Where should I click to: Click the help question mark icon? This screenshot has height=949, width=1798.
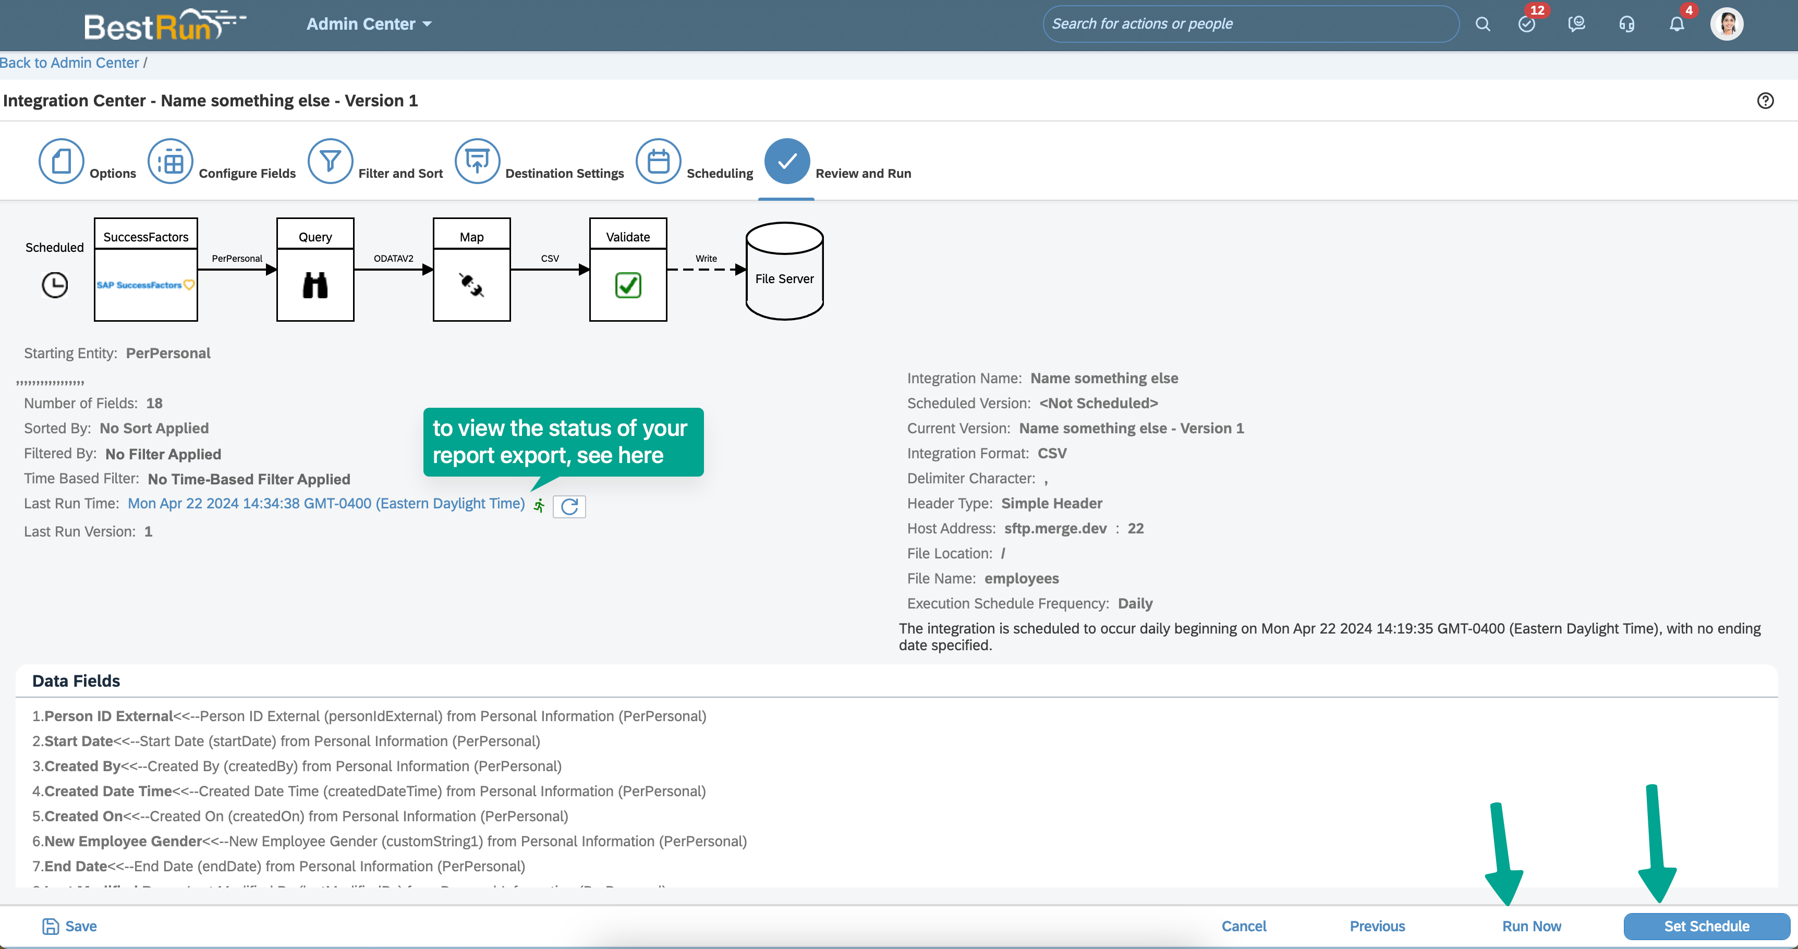[x=1765, y=101]
